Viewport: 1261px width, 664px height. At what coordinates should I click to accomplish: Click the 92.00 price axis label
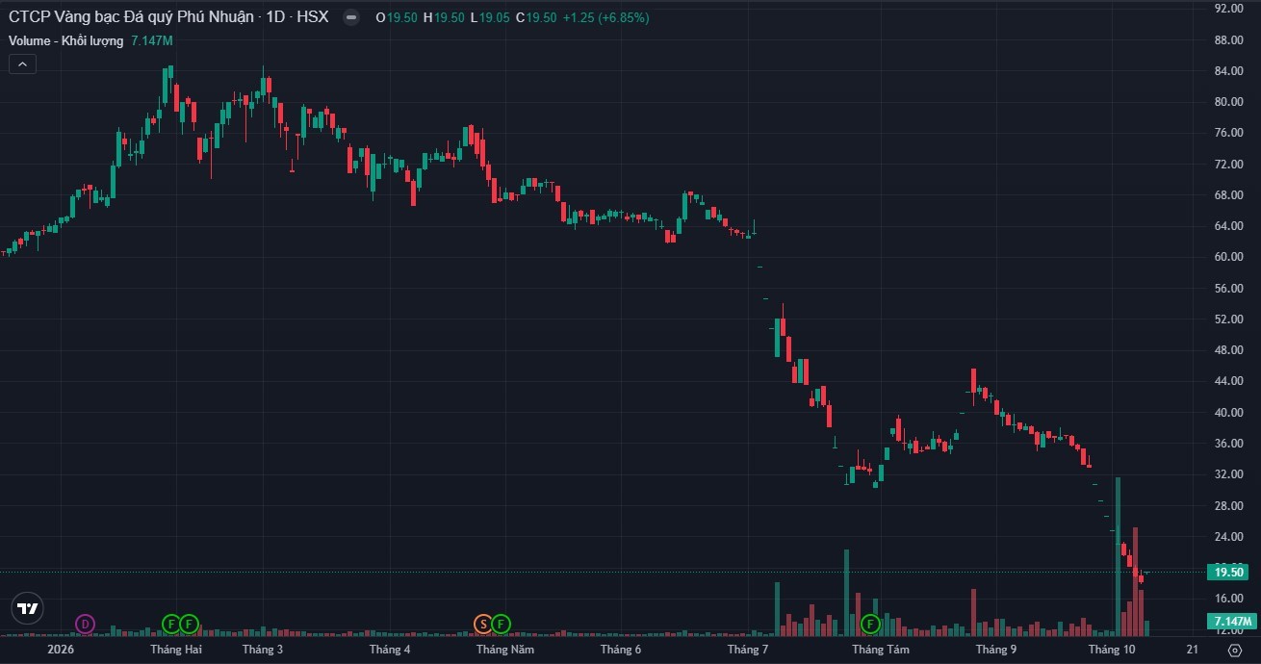[1229, 8]
